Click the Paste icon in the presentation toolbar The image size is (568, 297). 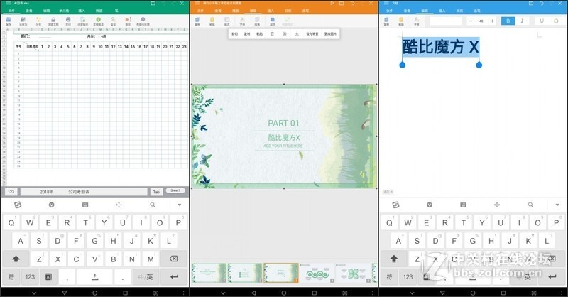click(x=212, y=21)
